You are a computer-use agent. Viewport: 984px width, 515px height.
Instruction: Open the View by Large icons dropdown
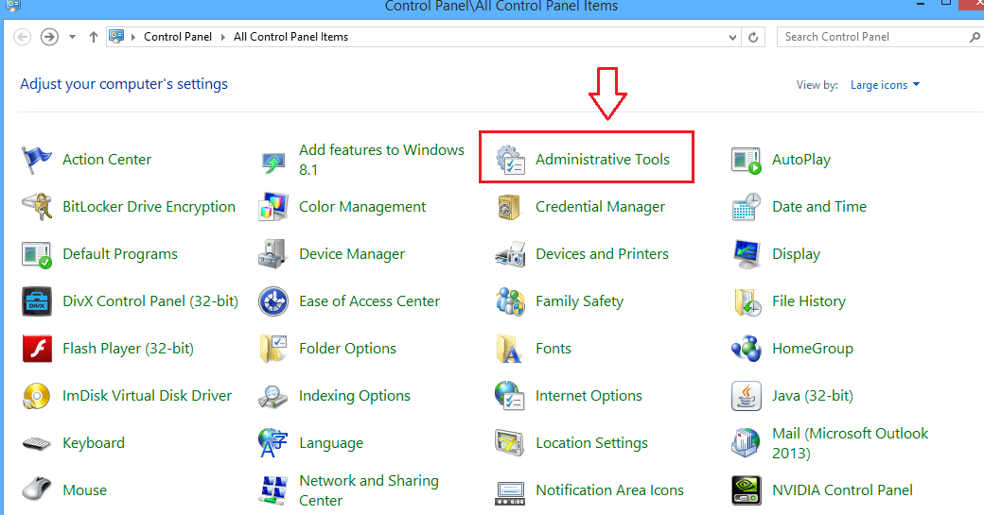tap(885, 85)
